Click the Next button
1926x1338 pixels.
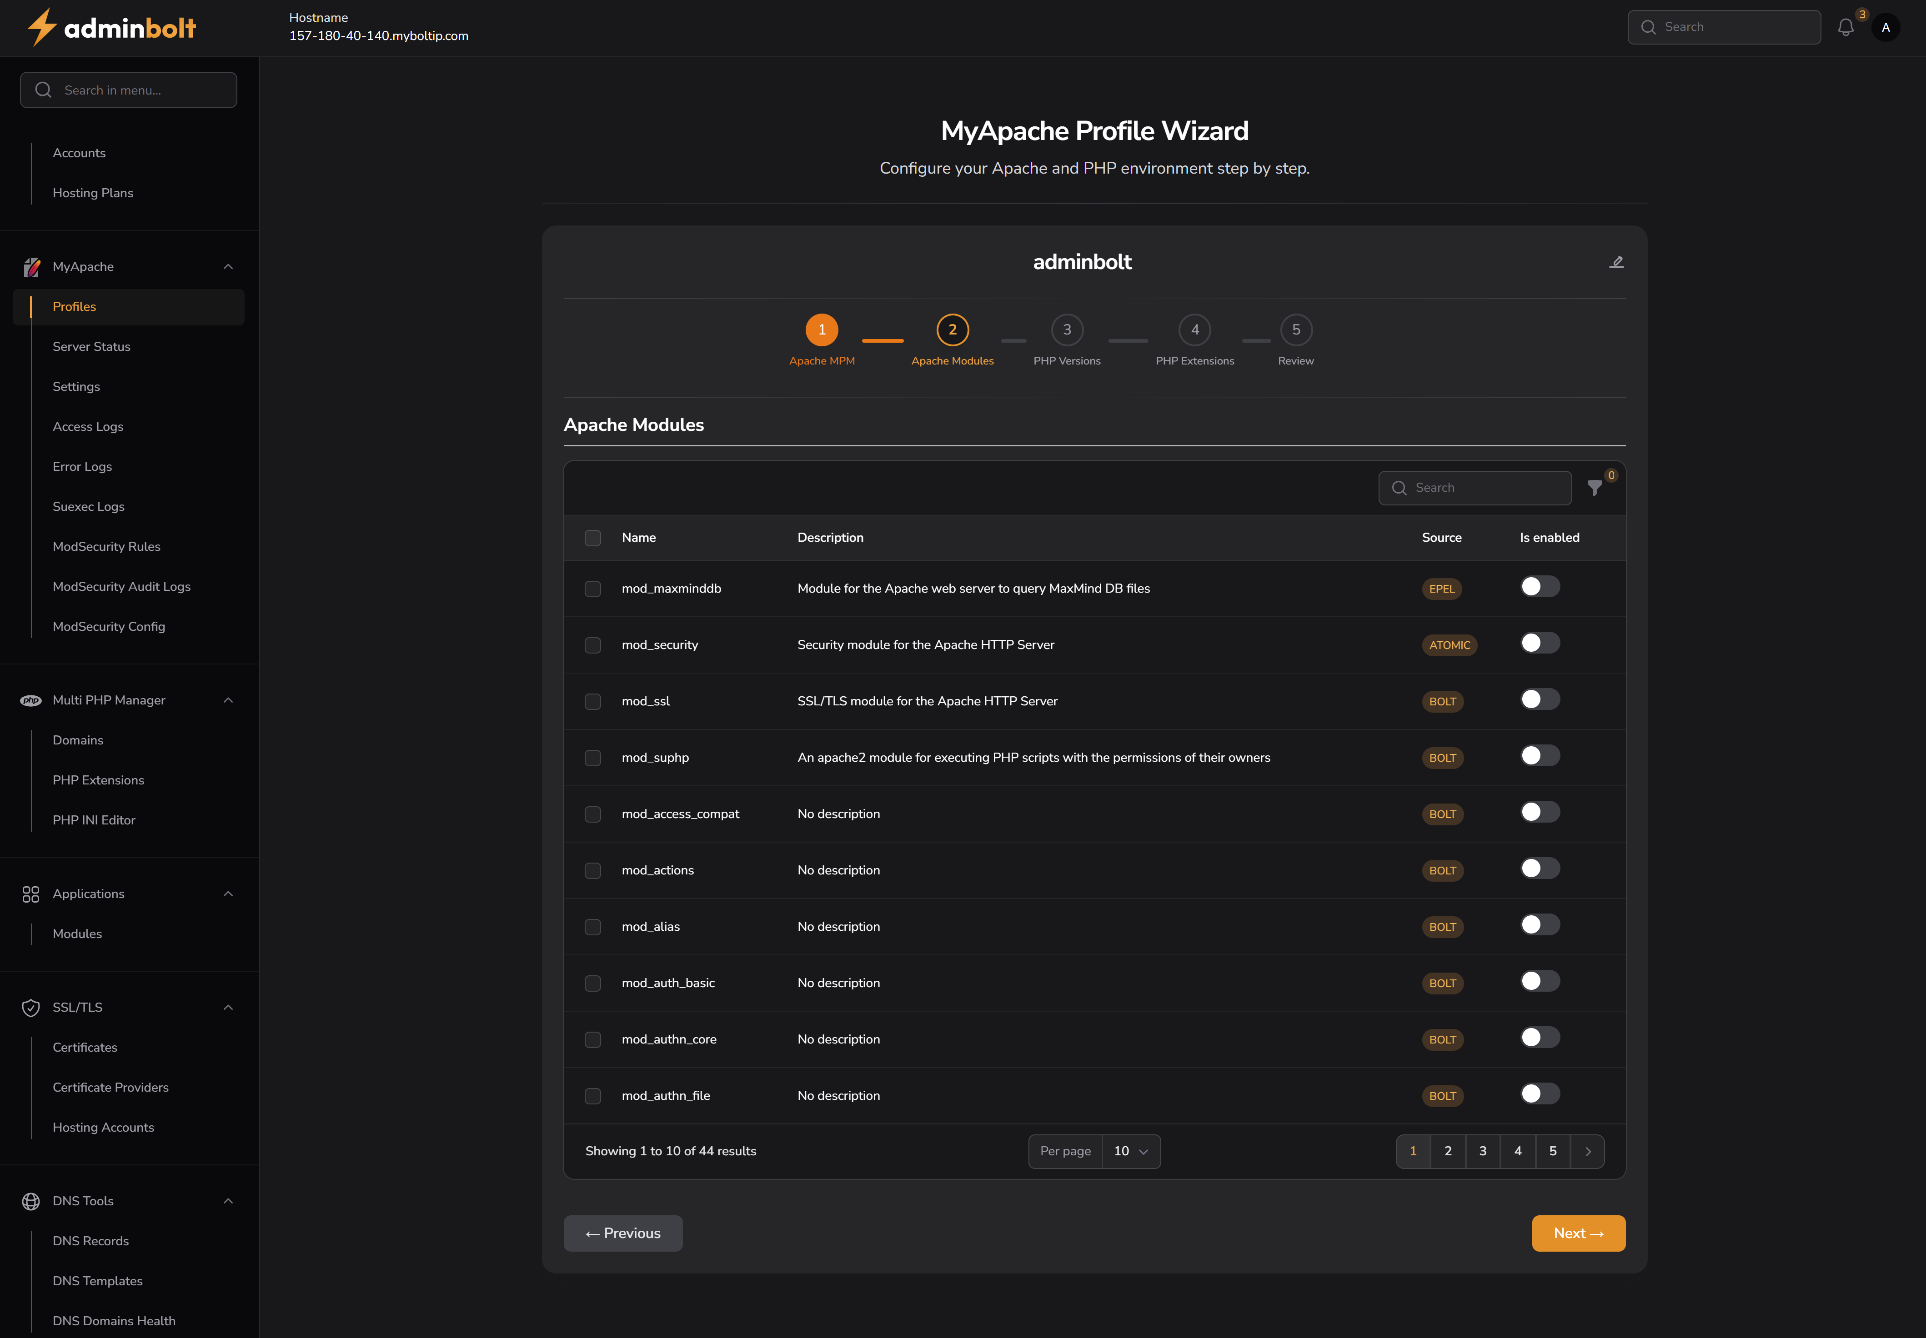pyautogui.click(x=1578, y=1233)
